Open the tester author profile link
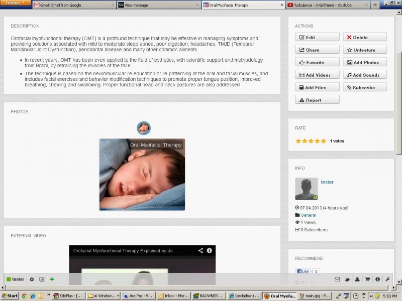This screenshot has height=301, width=402. tap(327, 182)
